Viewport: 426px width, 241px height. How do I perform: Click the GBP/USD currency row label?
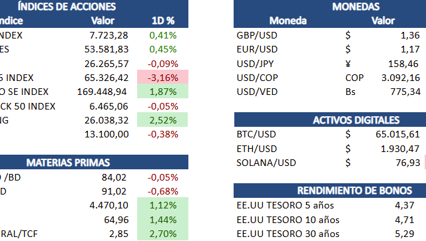tap(257, 35)
